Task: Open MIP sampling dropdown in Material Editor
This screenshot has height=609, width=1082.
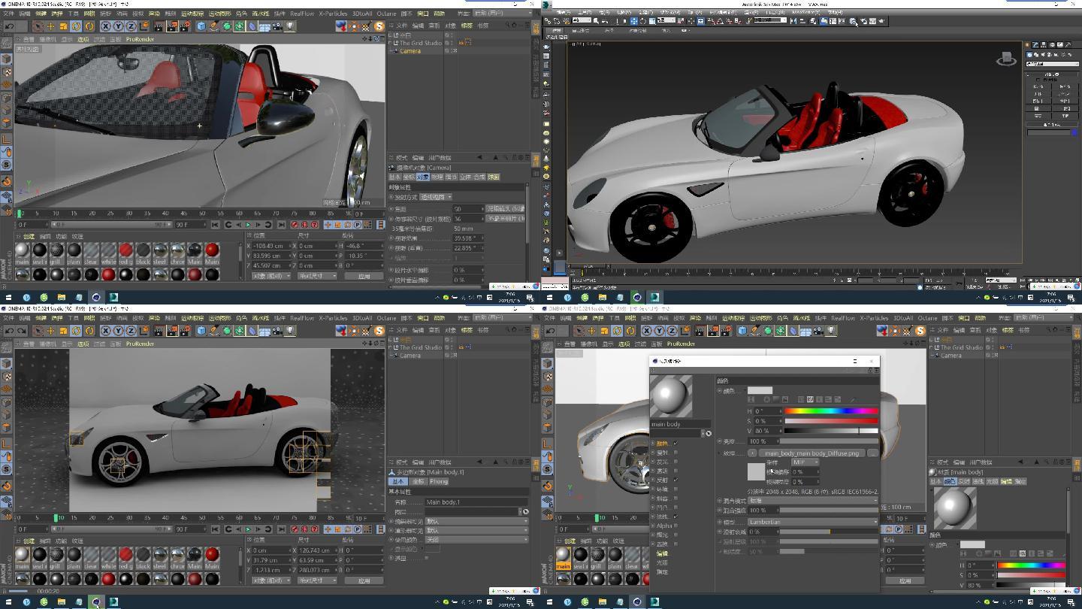Action: 805,462
